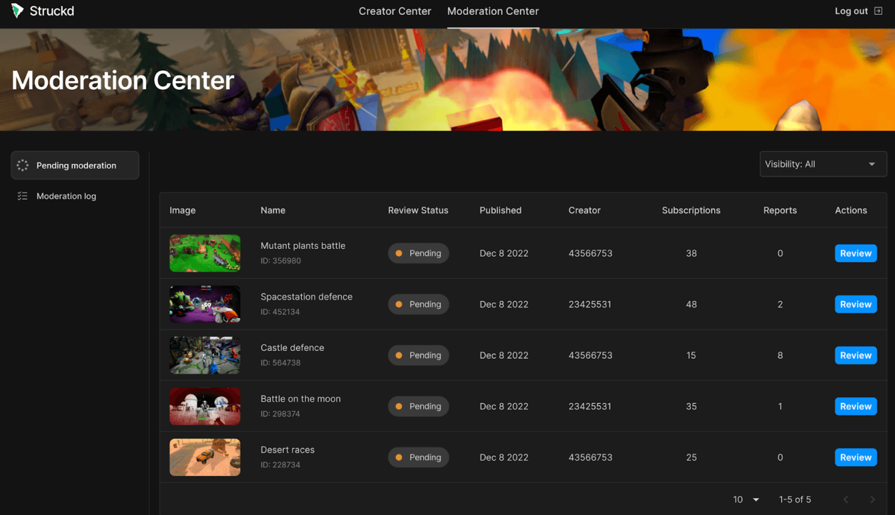Go to previous page arrow

[846, 499]
